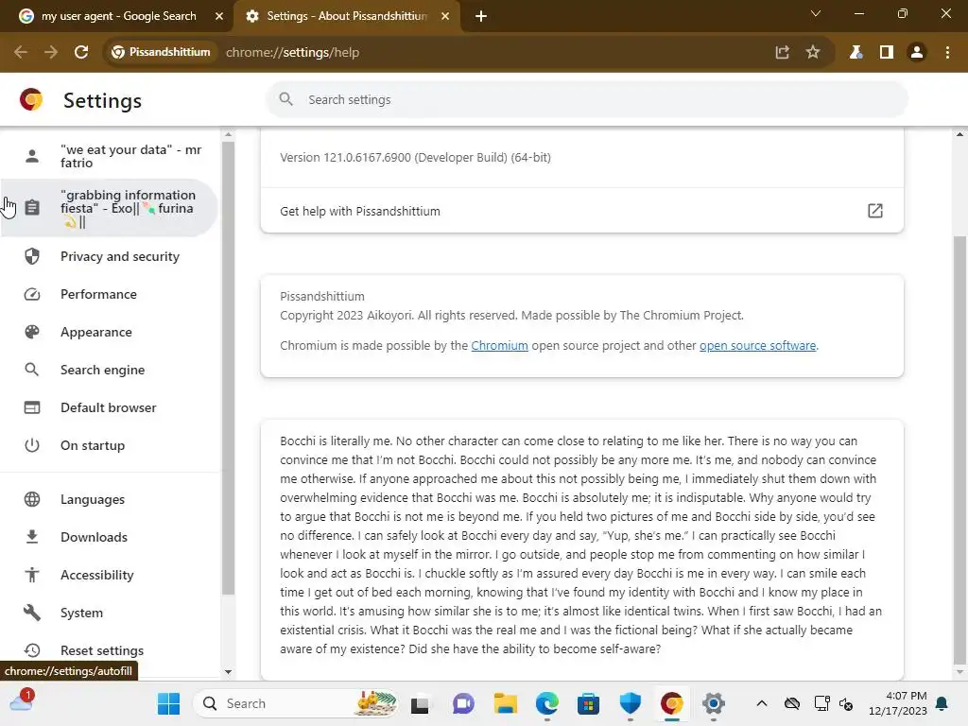Image resolution: width=968 pixels, height=726 pixels.
Task: Open the taskbar clock and date
Action: (898, 703)
